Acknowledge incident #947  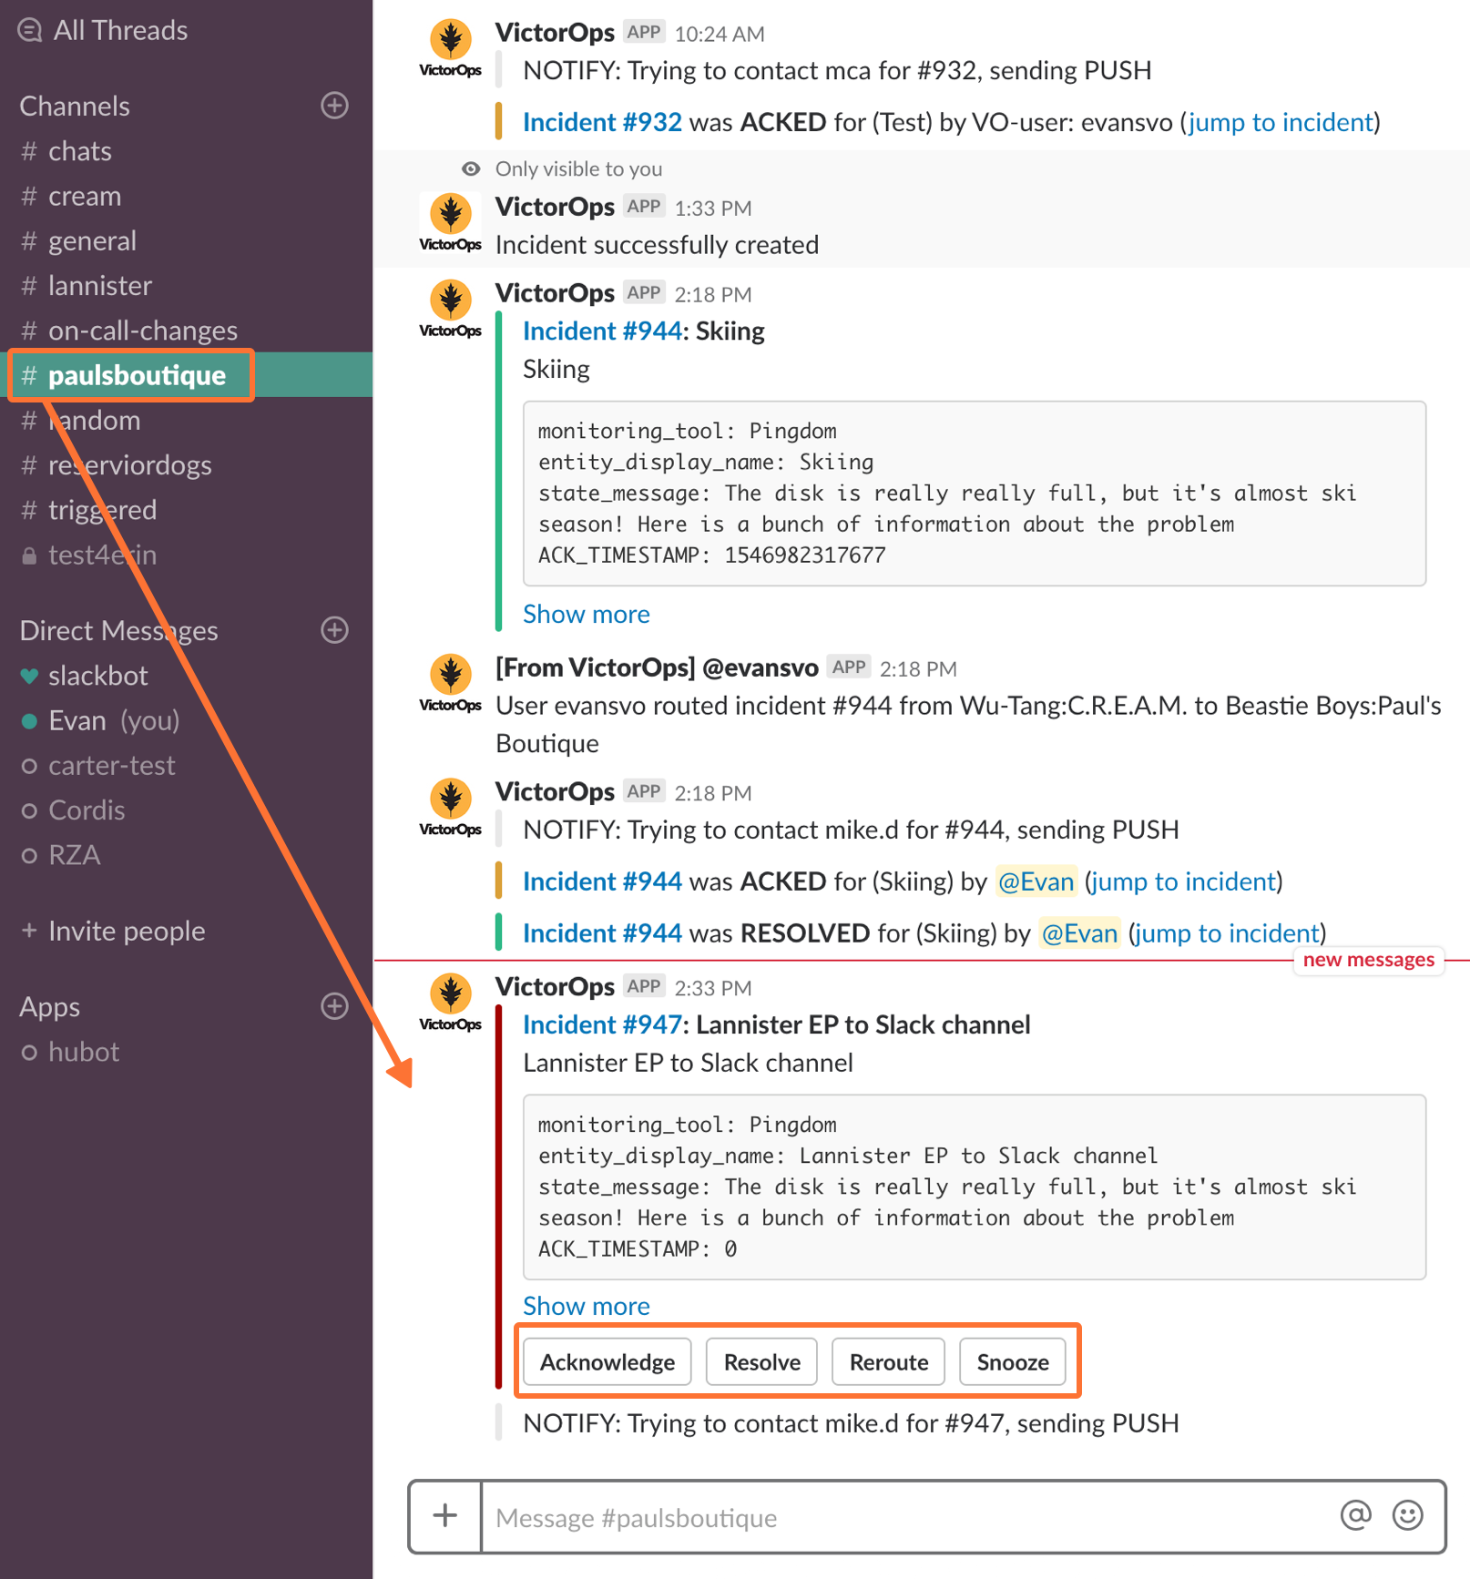[x=607, y=1362]
